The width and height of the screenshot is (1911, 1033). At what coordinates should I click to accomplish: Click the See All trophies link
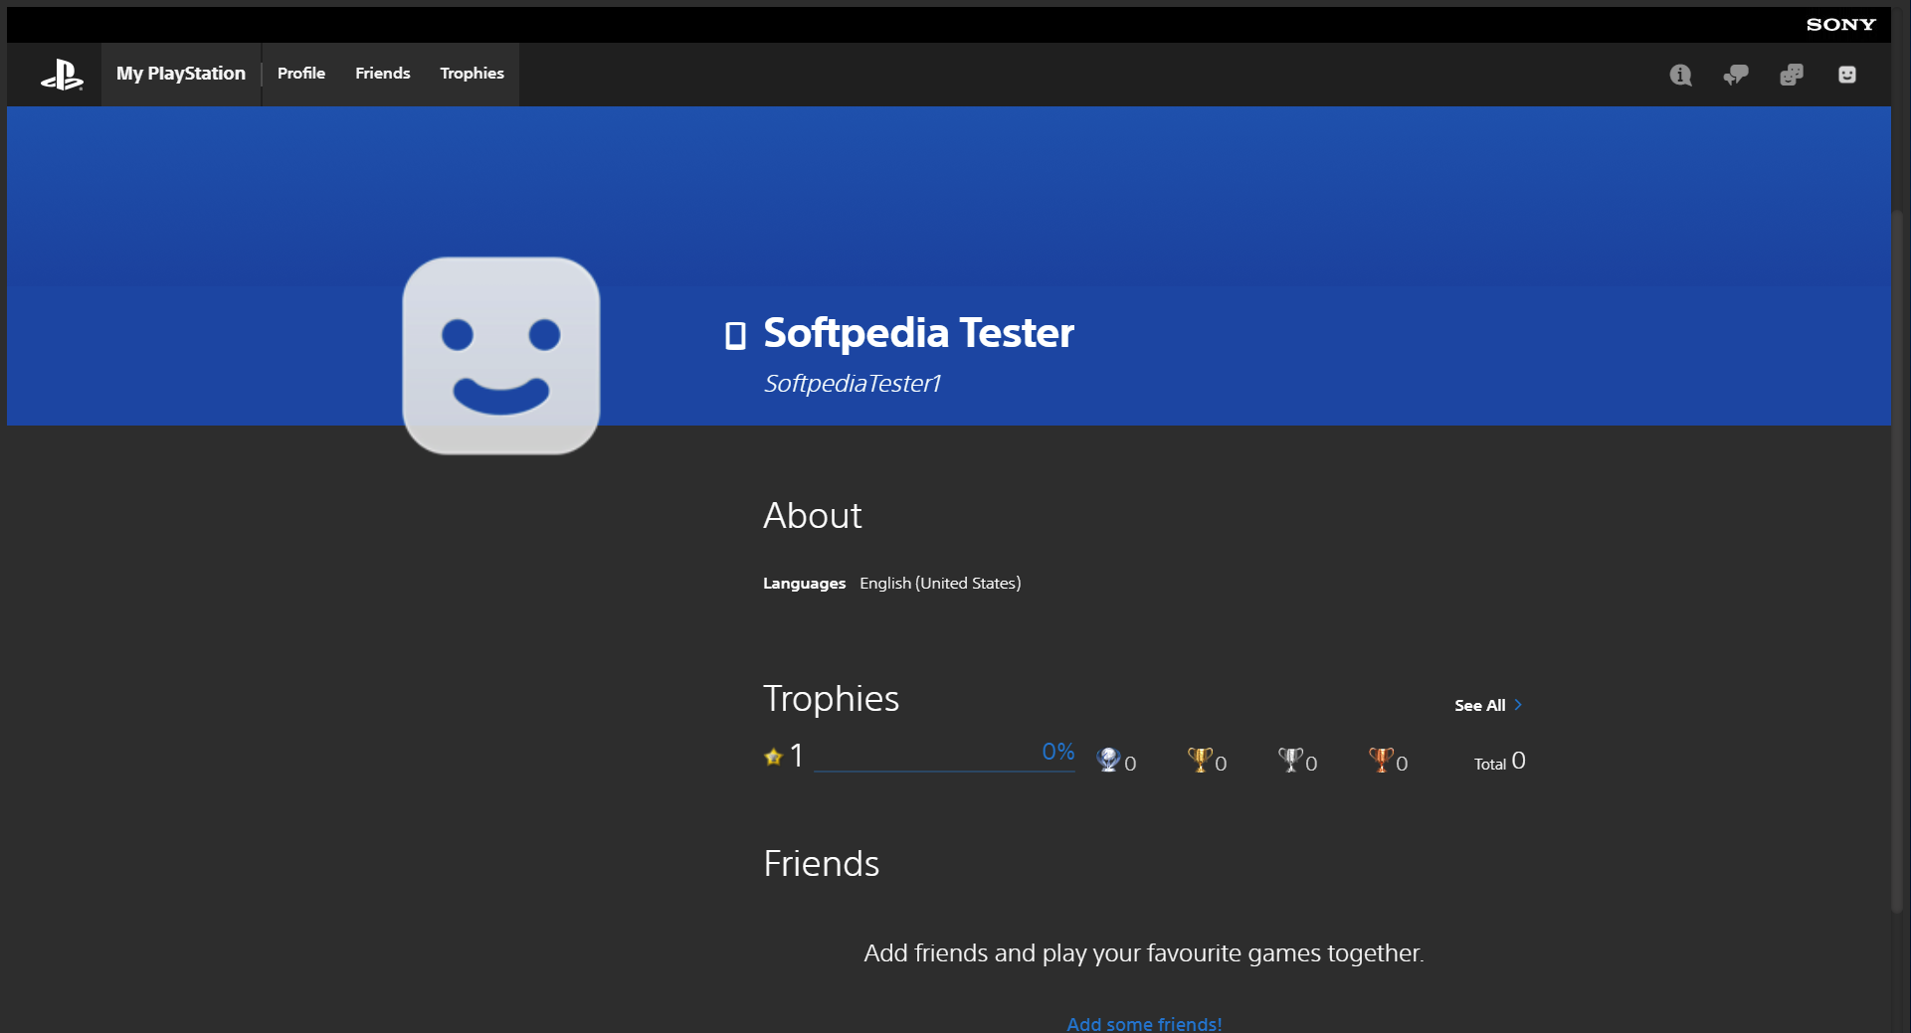click(1479, 705)
